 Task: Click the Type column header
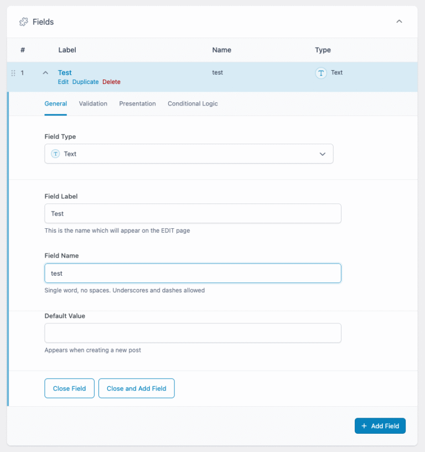click(x=323, y=50)
